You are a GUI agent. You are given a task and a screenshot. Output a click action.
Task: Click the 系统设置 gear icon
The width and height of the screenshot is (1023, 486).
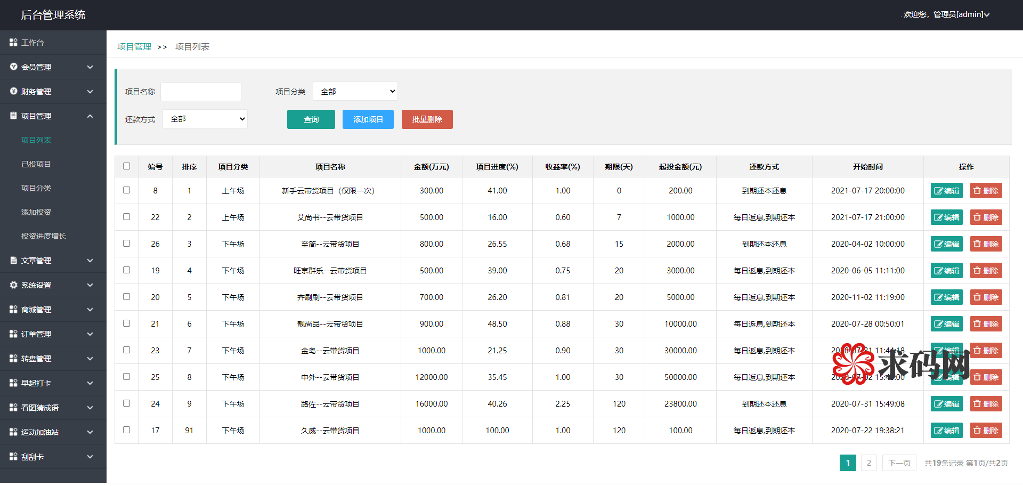pos(13,285)
